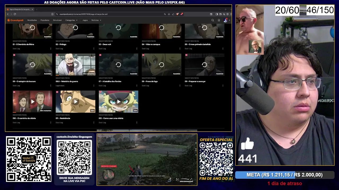Play E10 O caminho da vitória
This screenshot has height=190, width=339.
click(32, 102)
